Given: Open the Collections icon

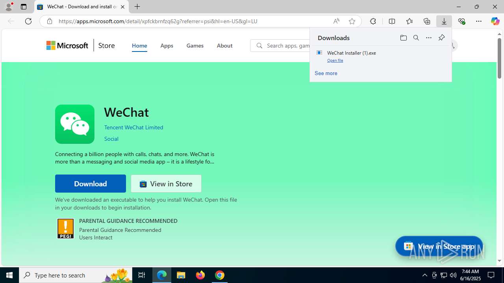Looking at the screenshot, I should point(427,21).
